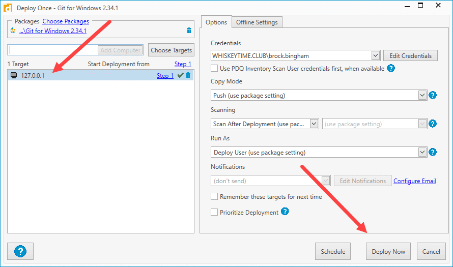Close the Deploy Once window

pos(438,5)
